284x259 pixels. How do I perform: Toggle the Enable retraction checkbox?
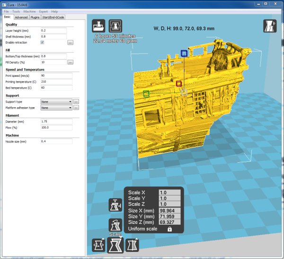click(x=42, y=42)
